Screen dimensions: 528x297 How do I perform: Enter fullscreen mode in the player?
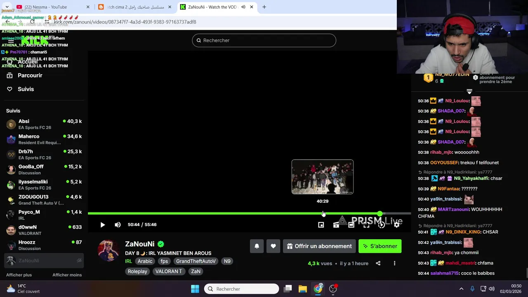366,225
